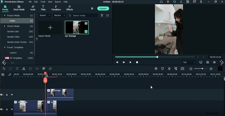
Task: Click the download icon in title bar
Action: 201,2
